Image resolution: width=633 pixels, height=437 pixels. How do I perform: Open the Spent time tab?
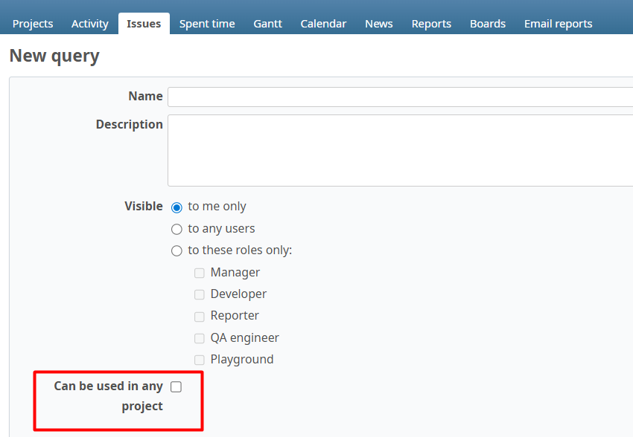207,23
